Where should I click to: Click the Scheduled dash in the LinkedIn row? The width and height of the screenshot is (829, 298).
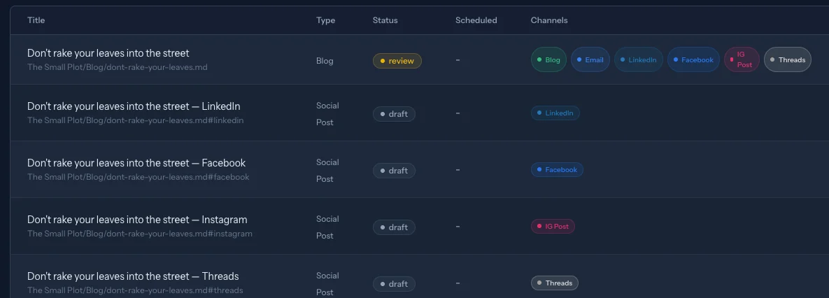tap(458, 113)
